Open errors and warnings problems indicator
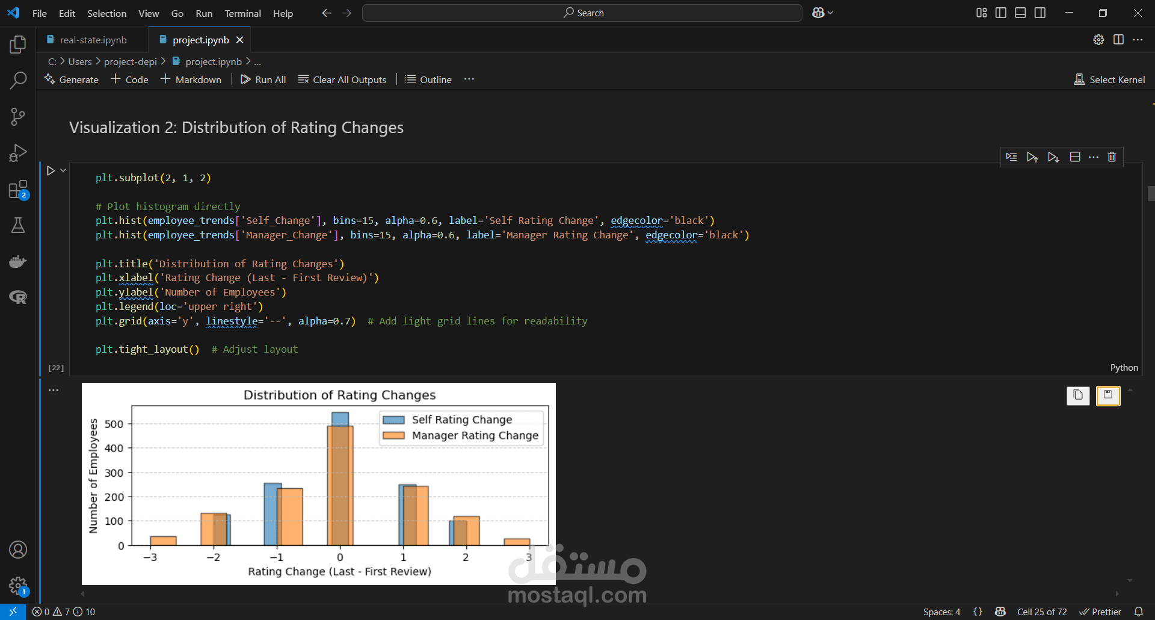 coord(64,612)
